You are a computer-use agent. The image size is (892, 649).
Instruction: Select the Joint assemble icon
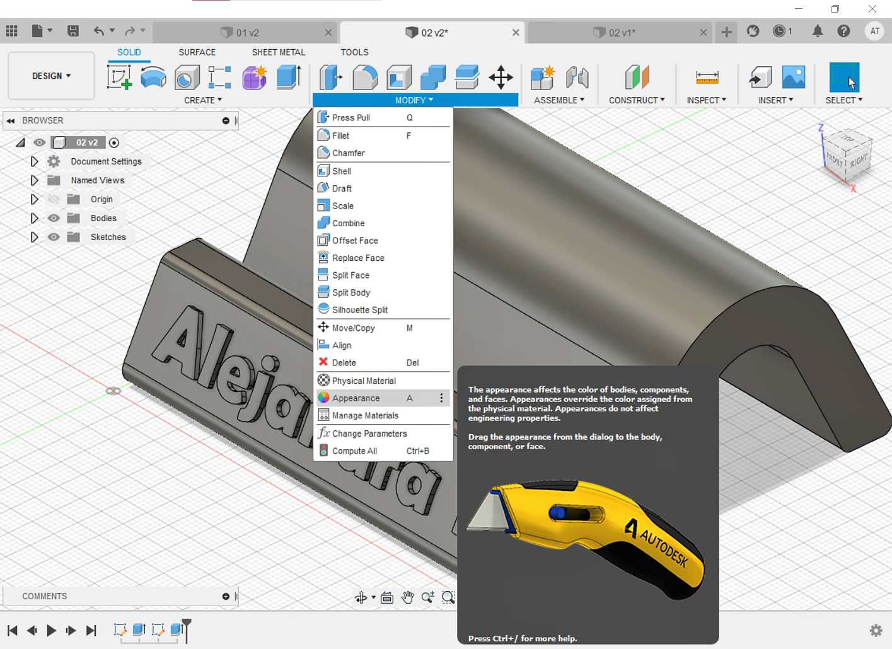point(577,78)
